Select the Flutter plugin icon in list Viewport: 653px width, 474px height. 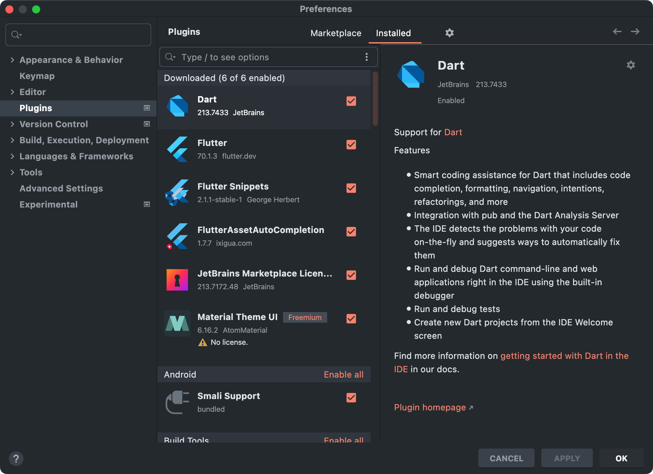click(x=177, y=149)
